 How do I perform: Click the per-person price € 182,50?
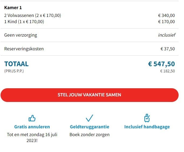[168, 71]
